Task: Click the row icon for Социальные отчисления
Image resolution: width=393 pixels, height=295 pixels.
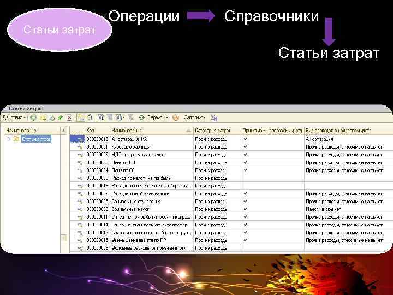Action: (80, 202)
